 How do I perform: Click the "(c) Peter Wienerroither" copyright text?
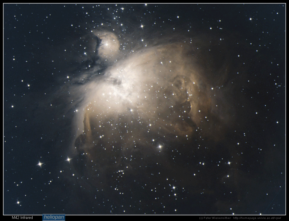[x=215, y=218]
